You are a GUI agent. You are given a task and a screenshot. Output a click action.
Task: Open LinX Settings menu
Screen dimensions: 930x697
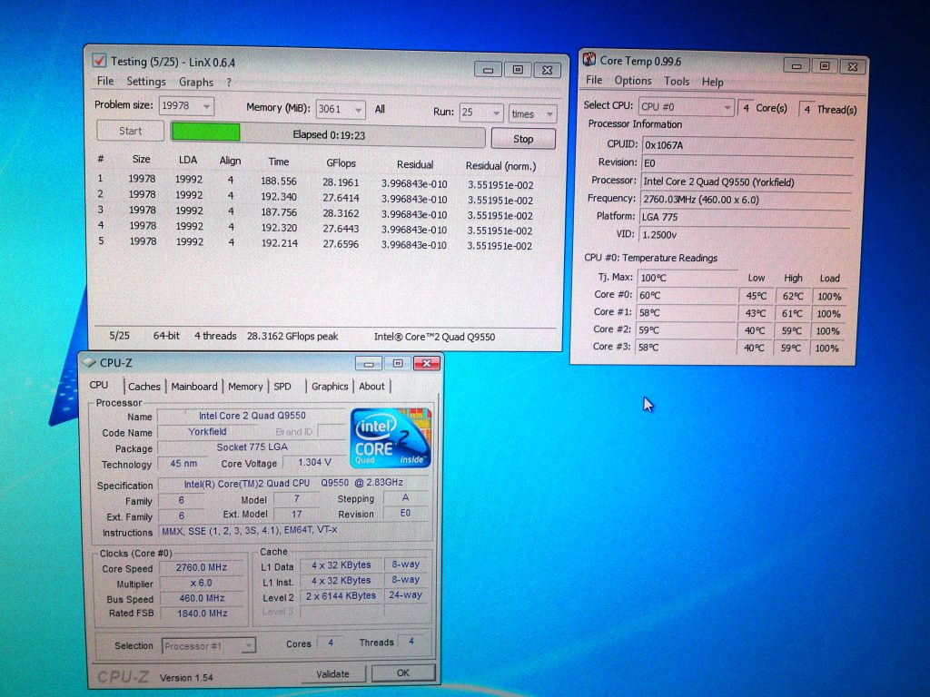(x=146, y=82)
